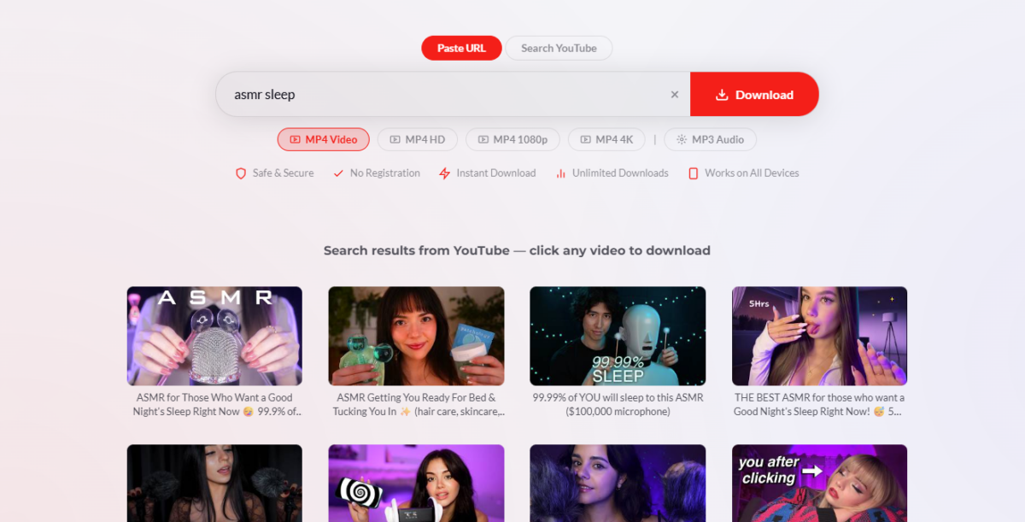Click the play icon beside MP4 HD

click(394, 139)
